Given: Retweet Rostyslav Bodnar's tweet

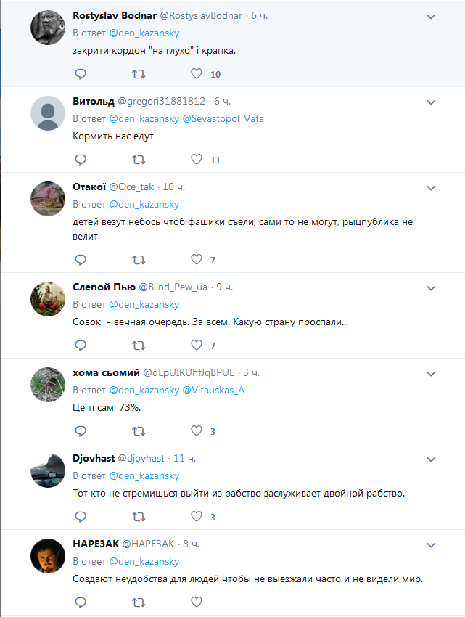Looking at the screenshot, I should click(139, 74).
